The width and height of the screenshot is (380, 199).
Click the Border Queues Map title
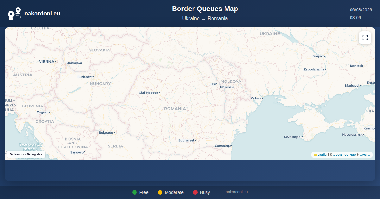[x=205, y=9]
